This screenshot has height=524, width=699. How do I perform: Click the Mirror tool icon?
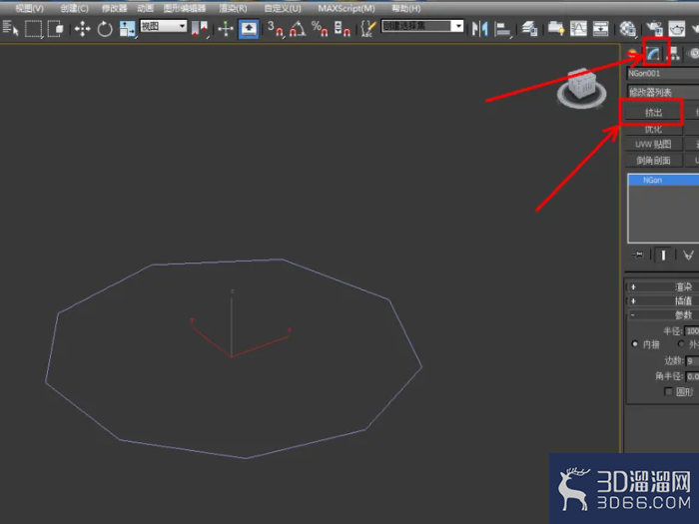tap(480, 29)
